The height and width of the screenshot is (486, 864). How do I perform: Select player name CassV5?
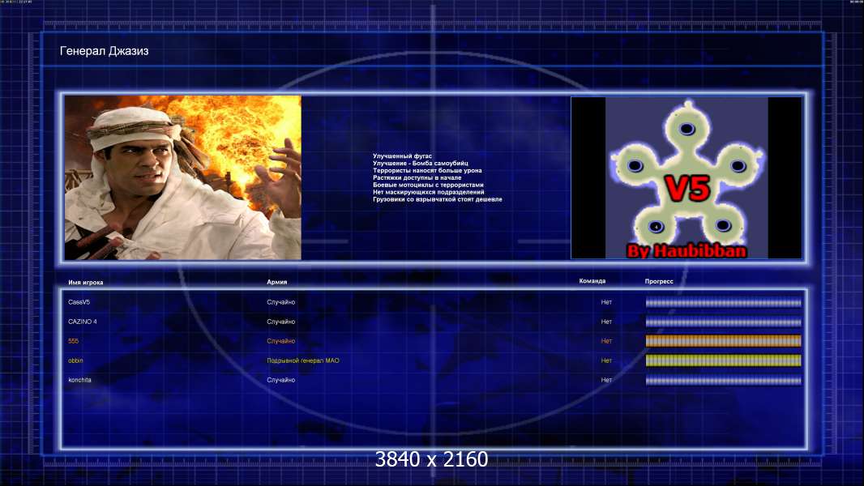tap(79, 302)
